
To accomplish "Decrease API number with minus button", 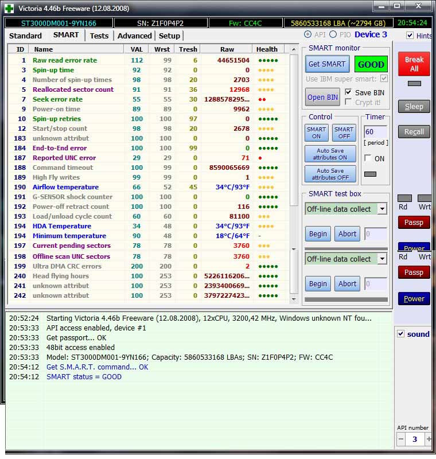I will 402,439.
